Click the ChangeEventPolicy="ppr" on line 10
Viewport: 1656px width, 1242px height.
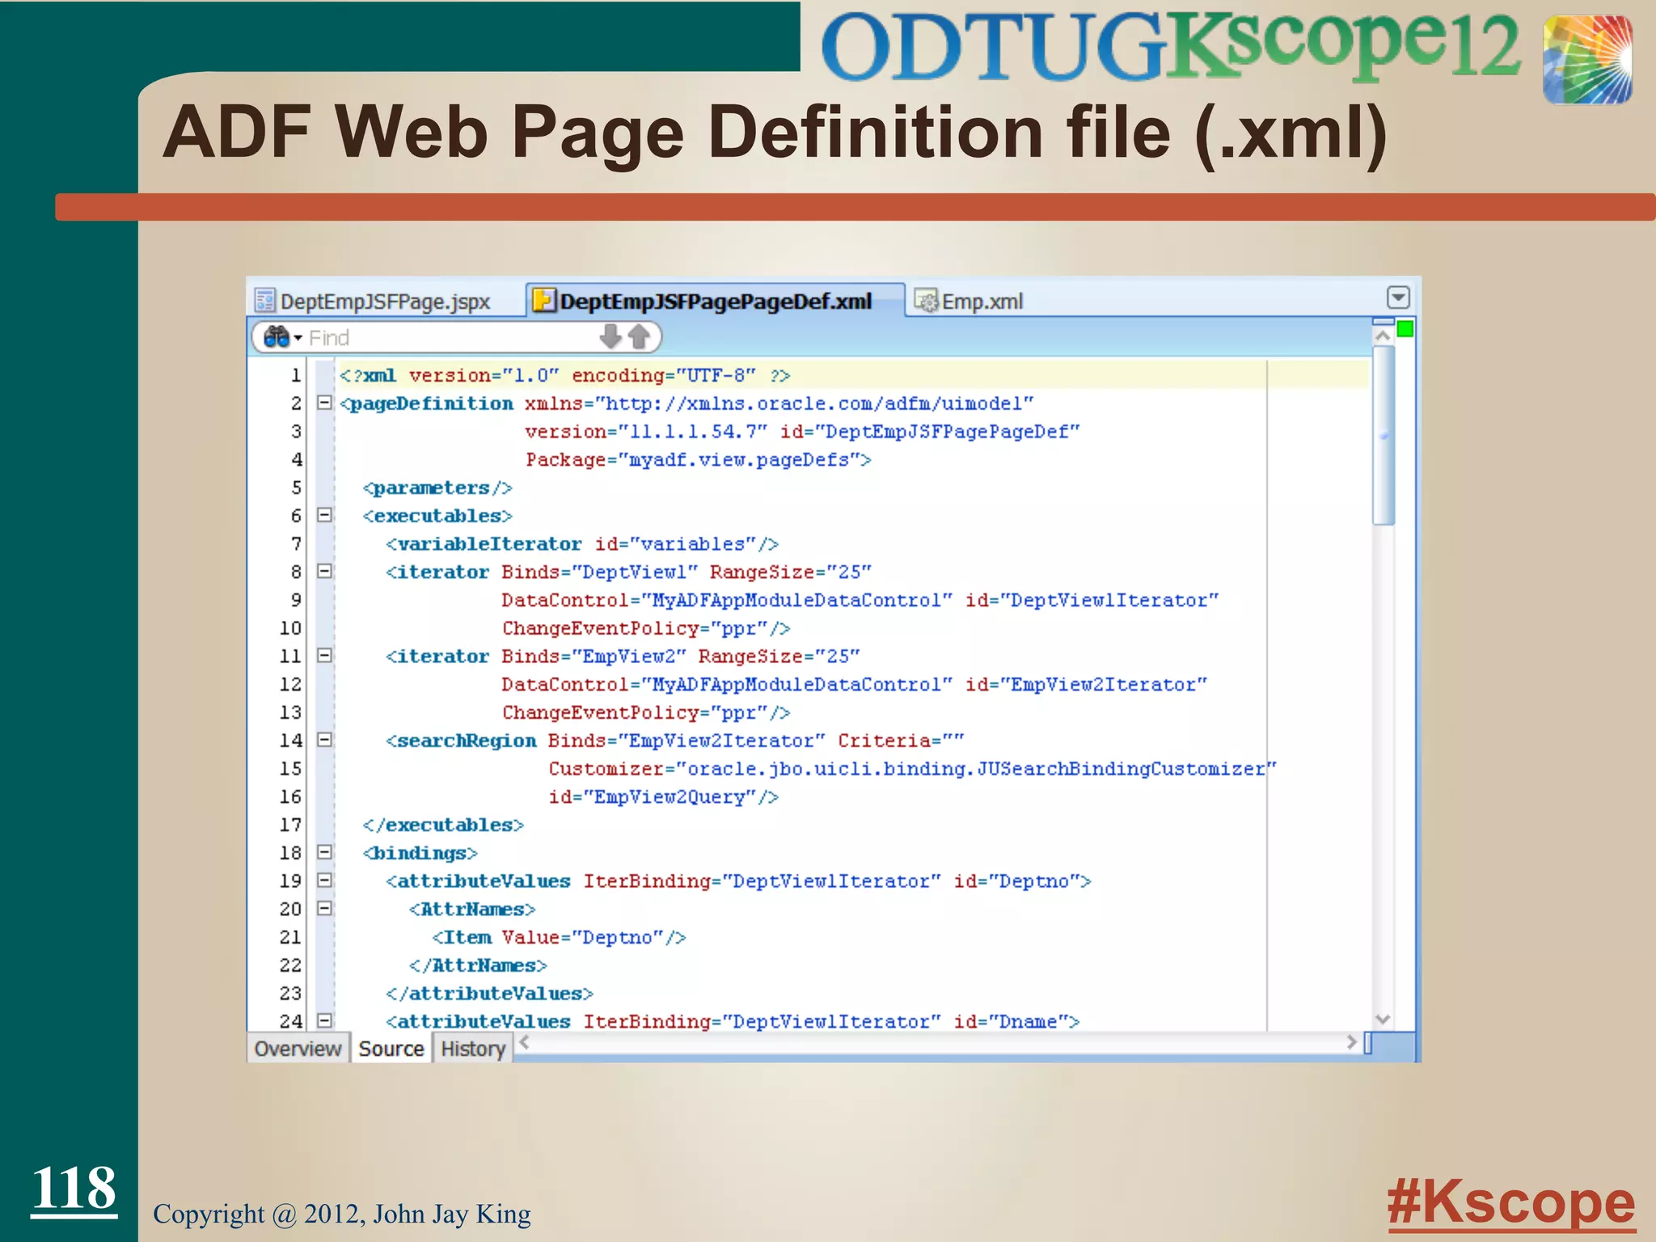pyautogui.click(x=635, y=628)
